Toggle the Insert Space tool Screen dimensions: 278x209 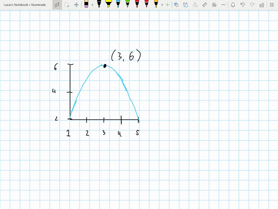click(76, 5)
